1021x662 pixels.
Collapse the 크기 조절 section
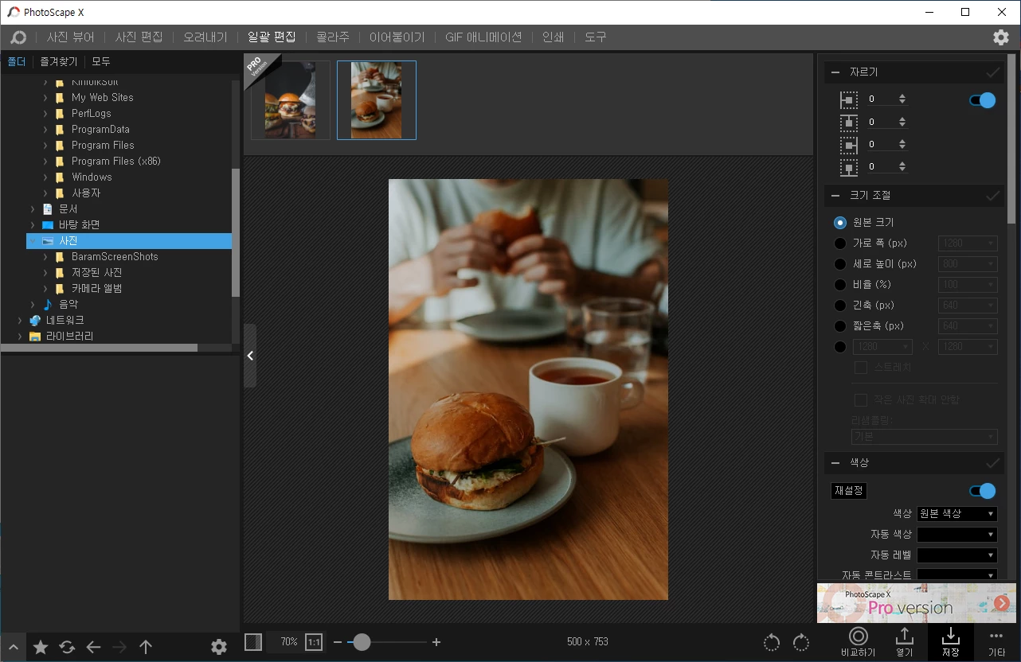click(835, 196)
